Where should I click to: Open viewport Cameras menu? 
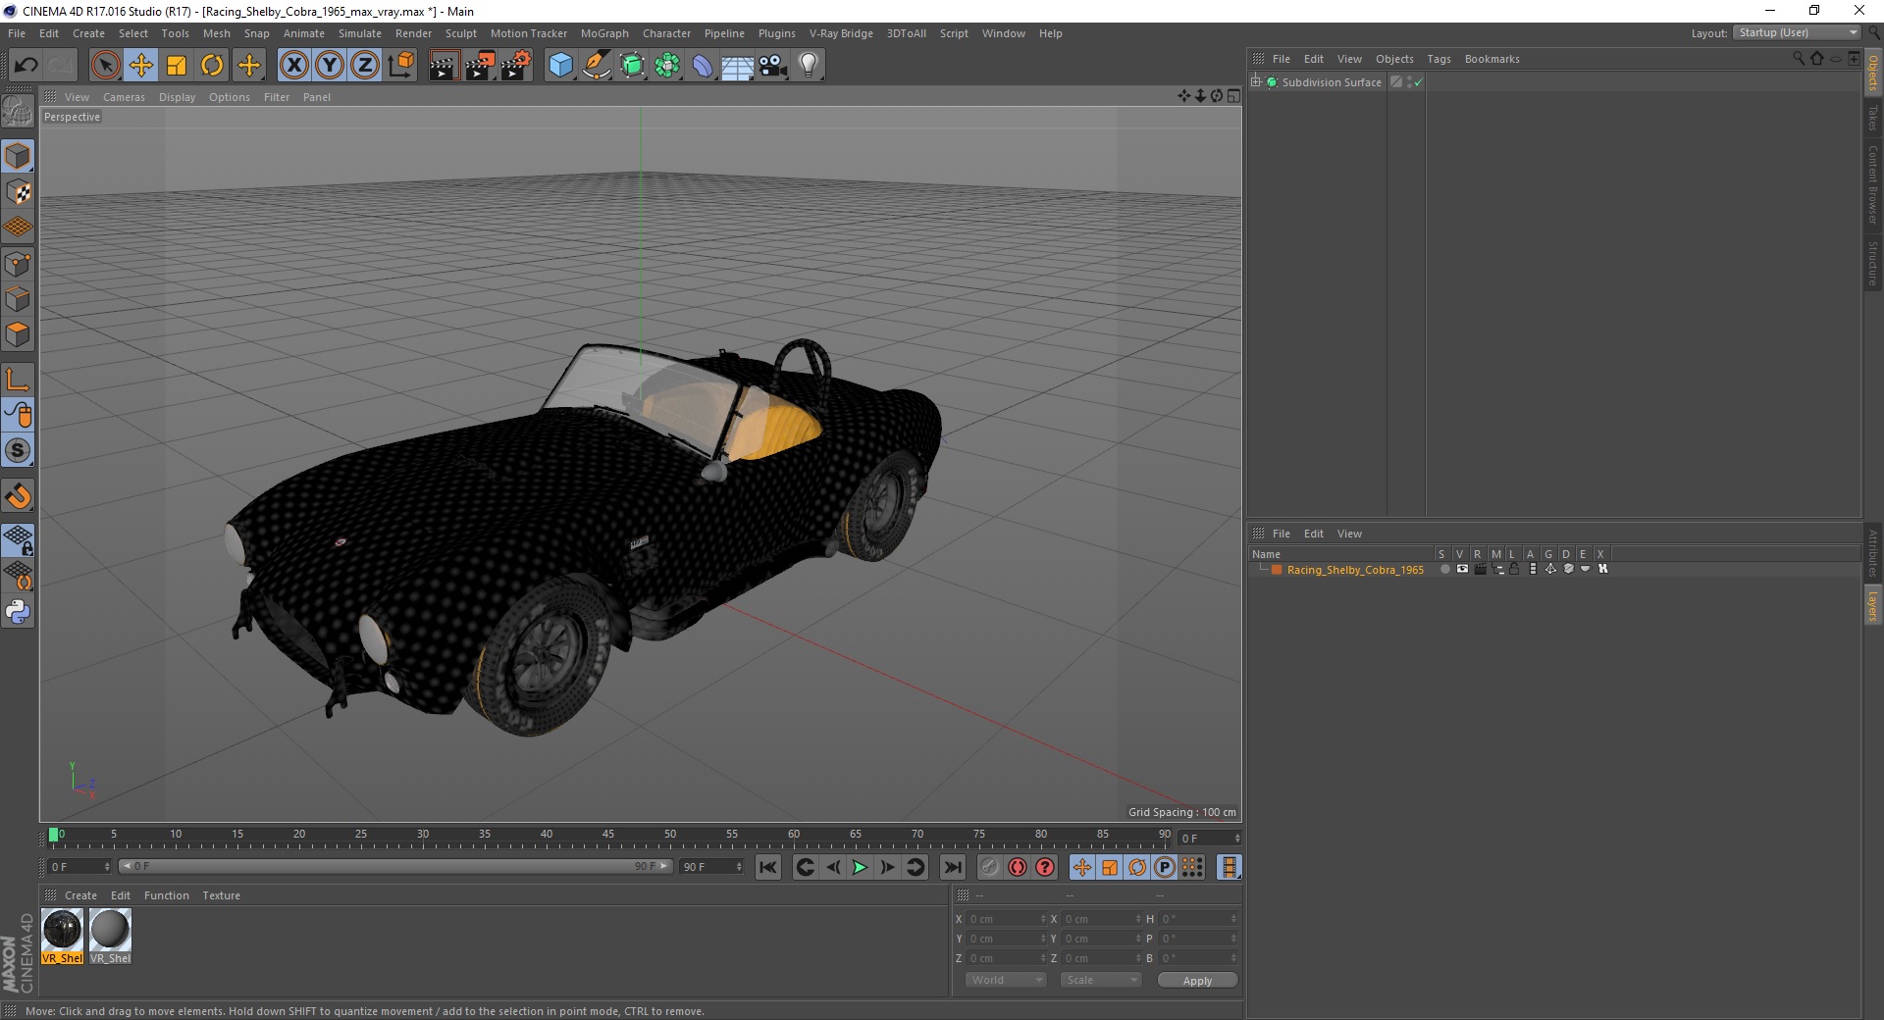pyautogui.click(x=124, y=97)
